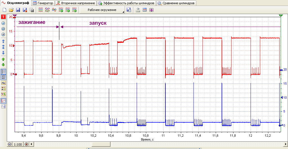Click the Abc text label tool
Image resolution: width=288 pixels, height=149 pixels.
point(3,83)
